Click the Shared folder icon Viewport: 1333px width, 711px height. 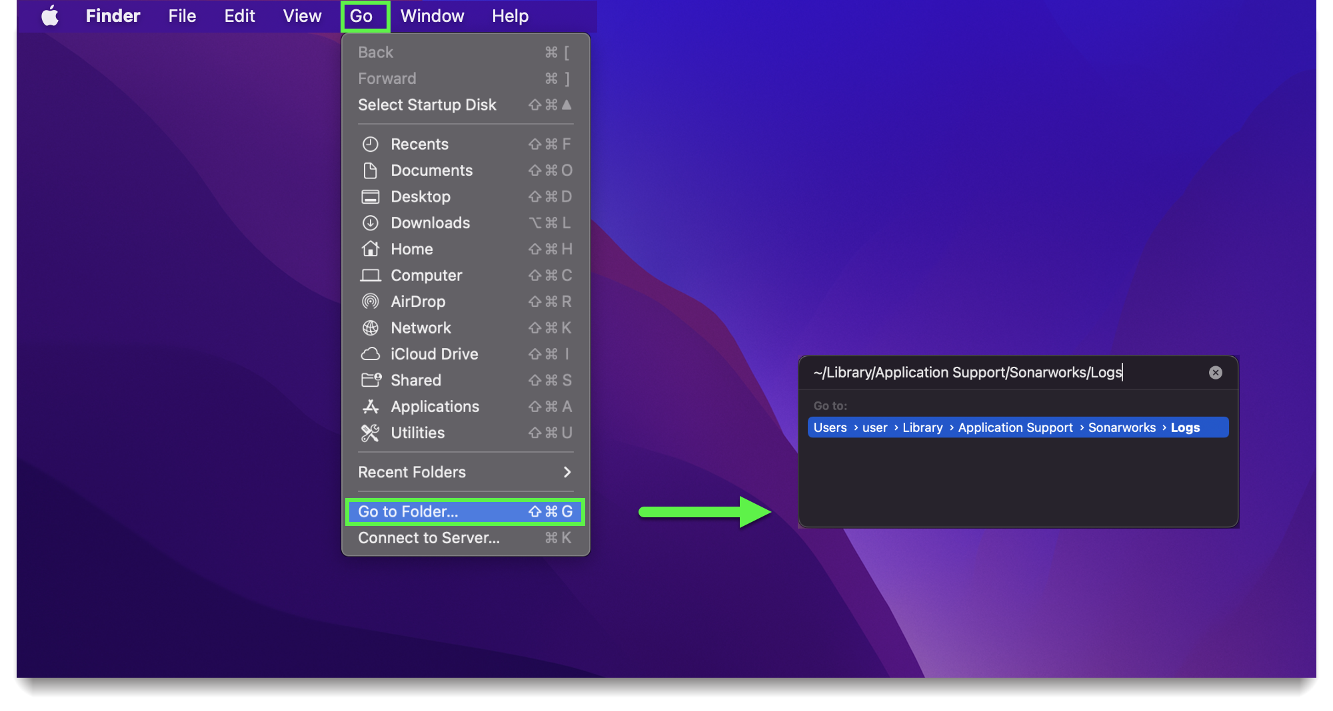point(371,380)
